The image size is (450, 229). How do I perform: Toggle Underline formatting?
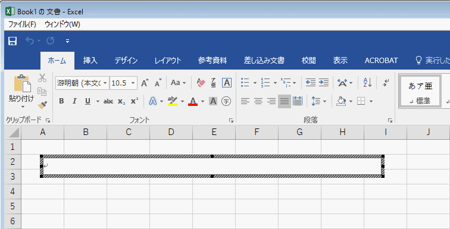tap(88, 101)
